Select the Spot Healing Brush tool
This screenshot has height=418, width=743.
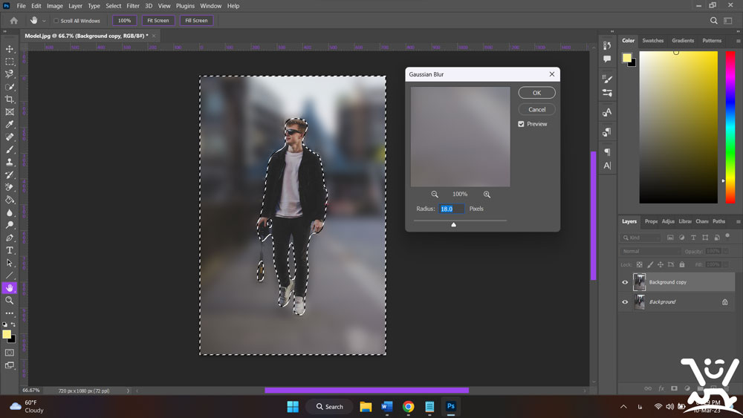pos(10,137)
